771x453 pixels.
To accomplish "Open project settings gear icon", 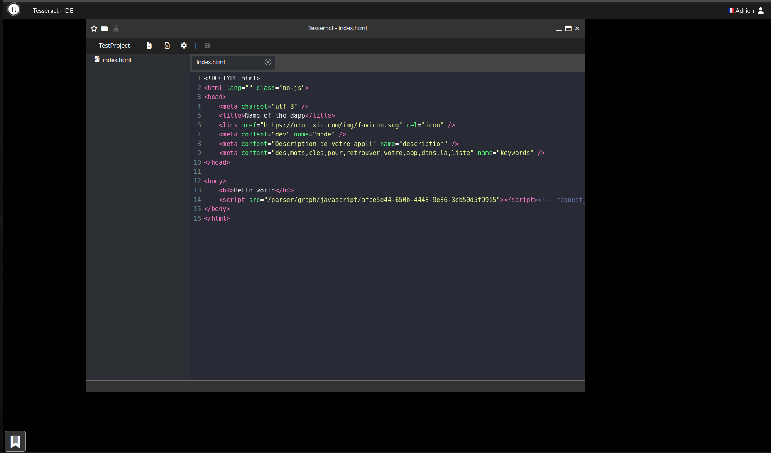I will pyautogui.click(x=184, y=46).
